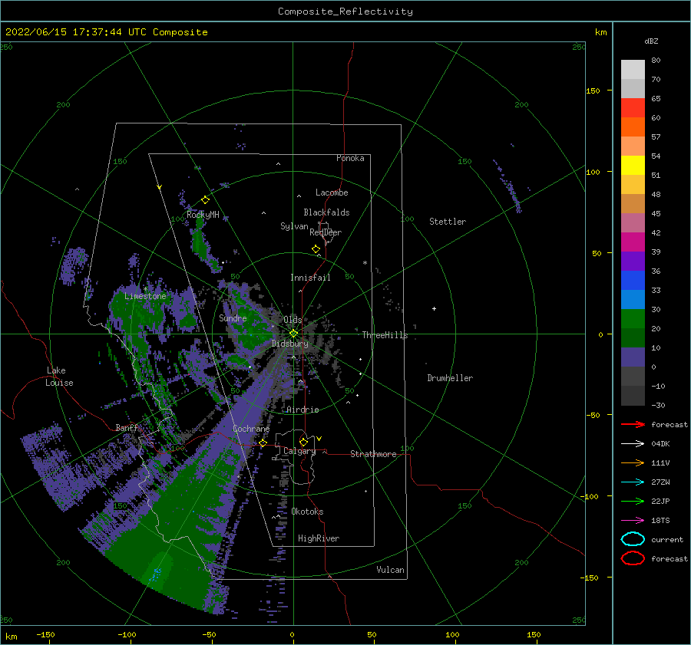Click the Blackfalds label
The image size is (691, 645).
point(326,212)
